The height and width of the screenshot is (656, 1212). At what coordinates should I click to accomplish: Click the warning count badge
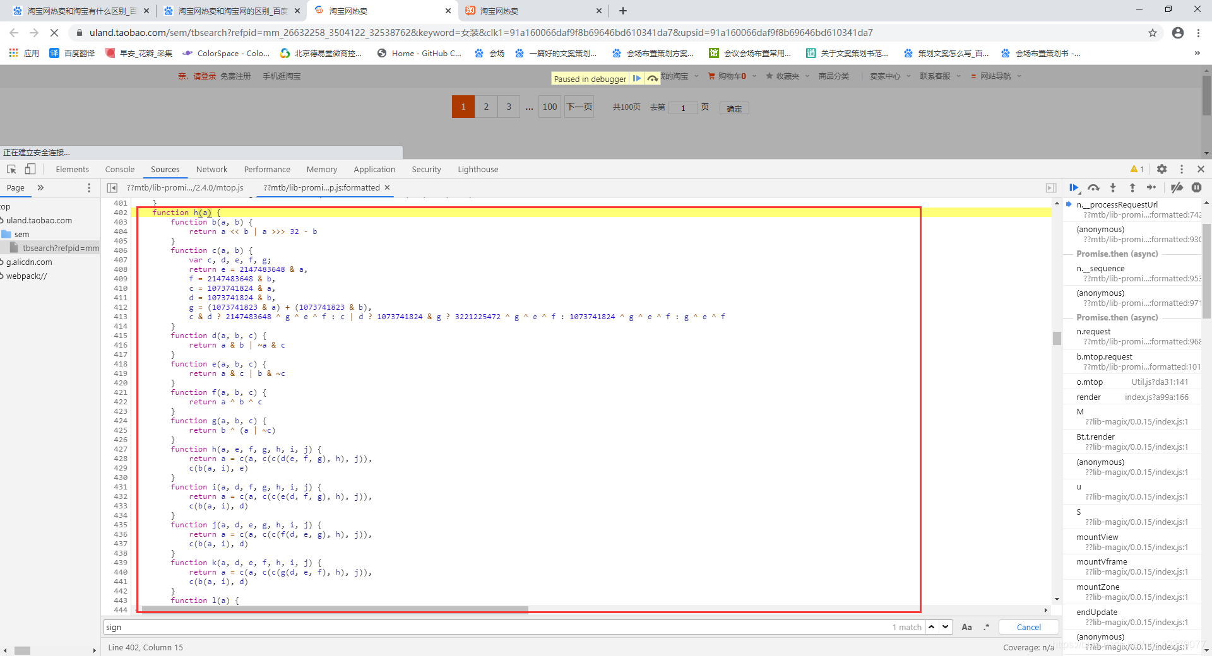[x=1138, y=169]
